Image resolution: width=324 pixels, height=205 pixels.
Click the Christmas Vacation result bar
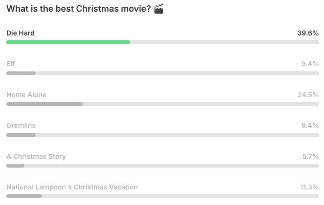pos(163,196)
